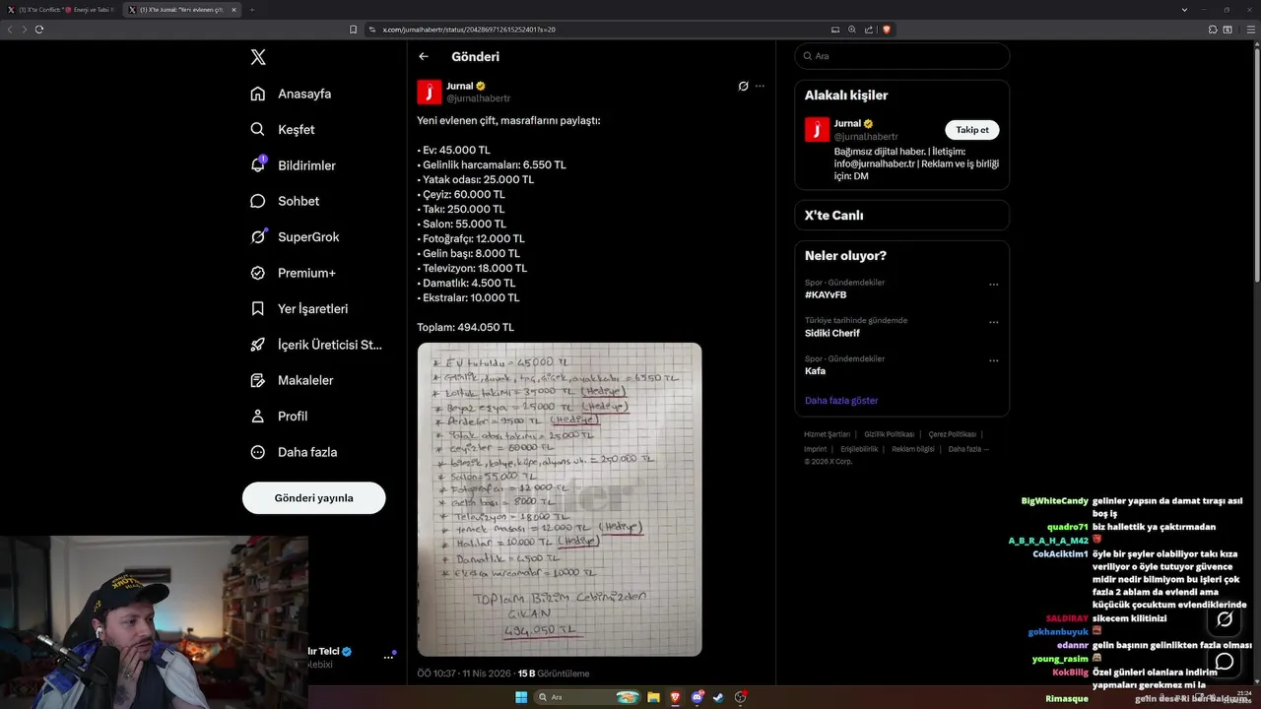Open Windows Start button on taskbar

point(521,697)
